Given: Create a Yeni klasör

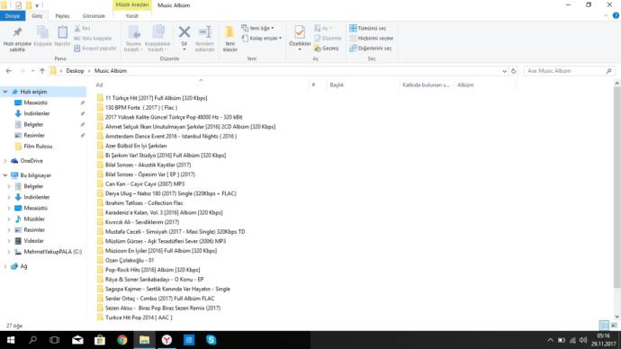Looking at the screenshot, I should [x=229, y=39].
